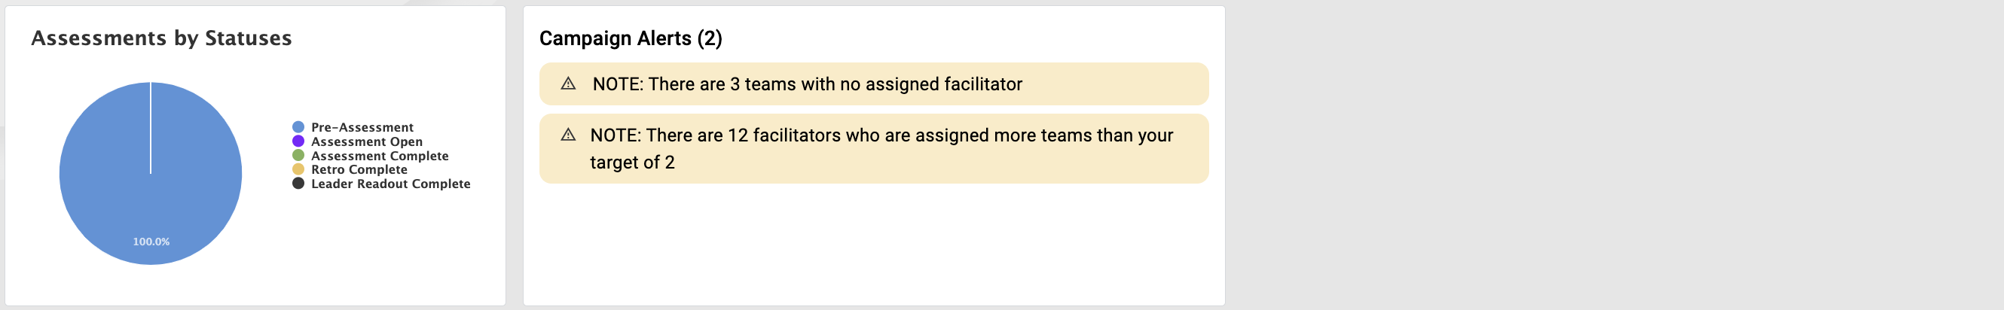Screen dimensions: 2004x310
Task: Click the Campaign Alerts (2) heading
Action: [630, 38]
